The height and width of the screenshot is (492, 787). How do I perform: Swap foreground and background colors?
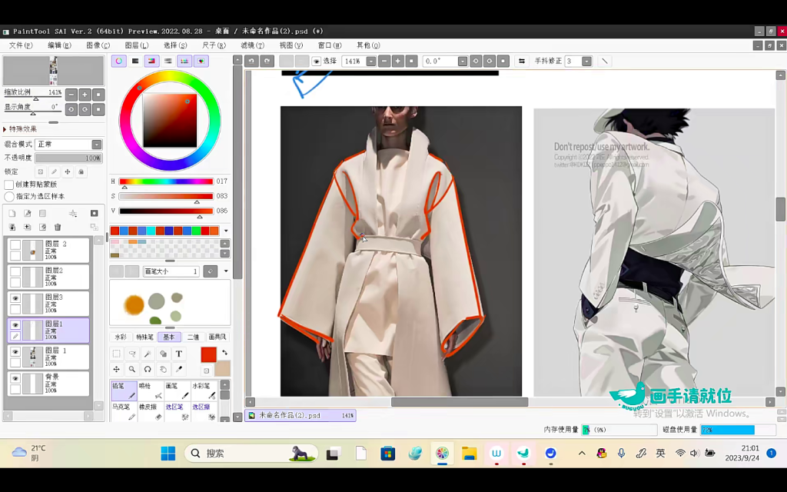[224, 353]
